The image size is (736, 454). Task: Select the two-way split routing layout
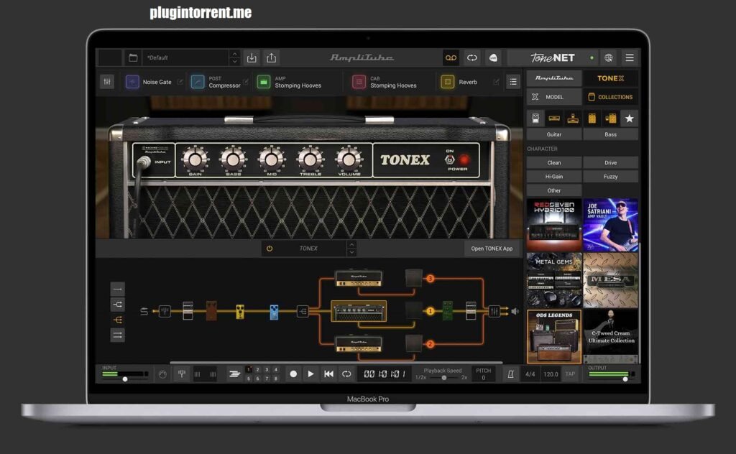coord(117,305)
